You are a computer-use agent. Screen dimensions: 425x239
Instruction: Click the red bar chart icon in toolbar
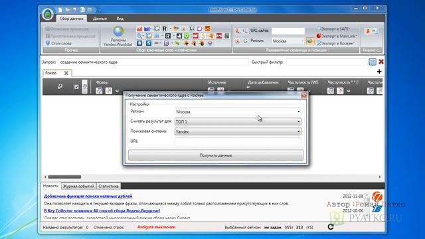click(139, 29)
